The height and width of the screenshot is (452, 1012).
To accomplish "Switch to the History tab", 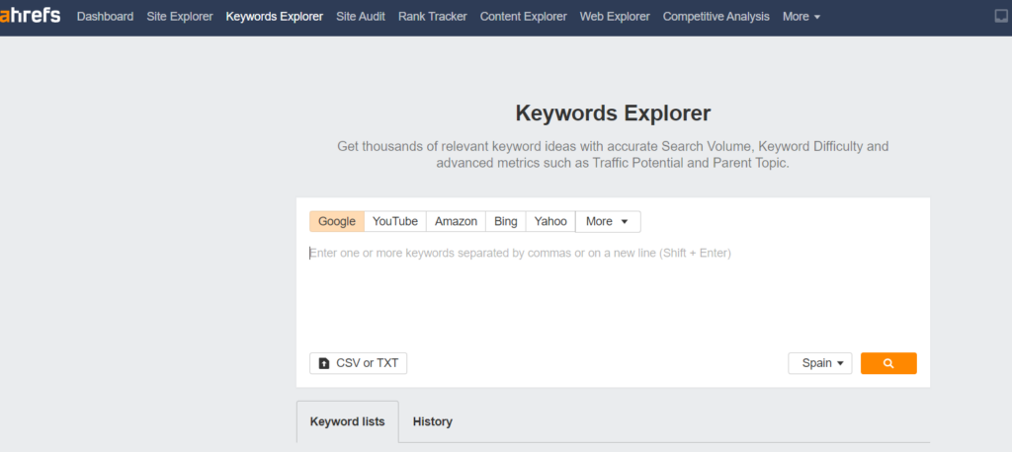I will (x=433, y=421).
